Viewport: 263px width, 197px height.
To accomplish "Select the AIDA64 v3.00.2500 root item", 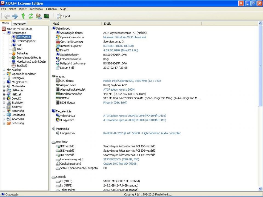I will pos(19,29).
